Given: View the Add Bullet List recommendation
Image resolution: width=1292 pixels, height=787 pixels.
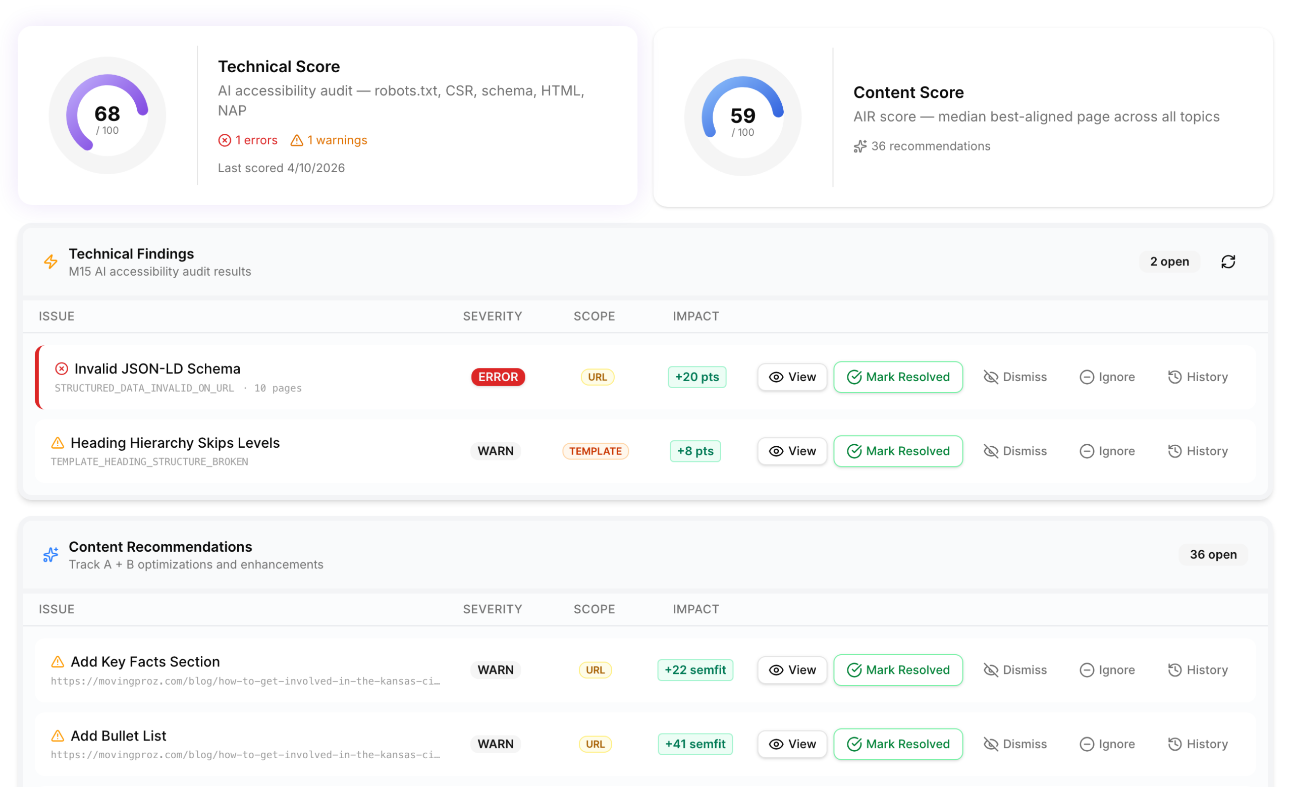Looking at the screenshot, I should [x=792, y=744].
